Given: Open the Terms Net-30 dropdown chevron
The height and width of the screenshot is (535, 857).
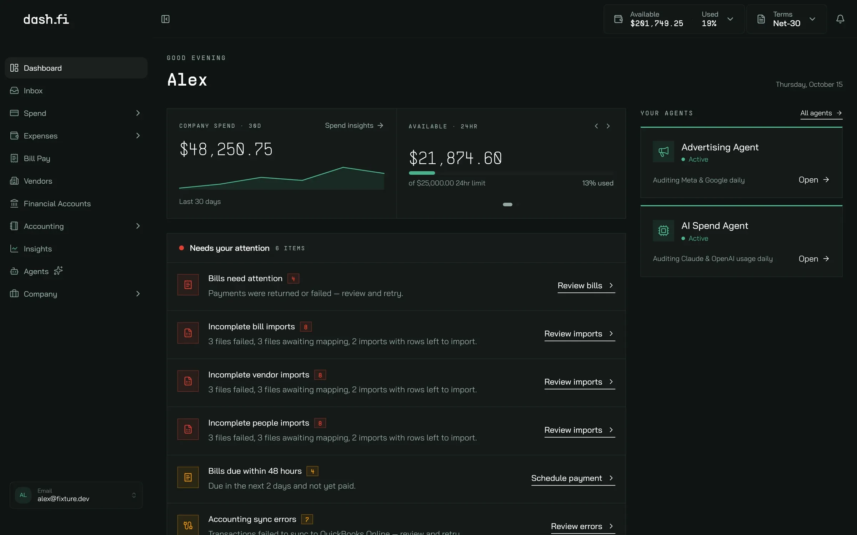Looking at the screenshot, I should pyautogui.click(x=812, y=19).
